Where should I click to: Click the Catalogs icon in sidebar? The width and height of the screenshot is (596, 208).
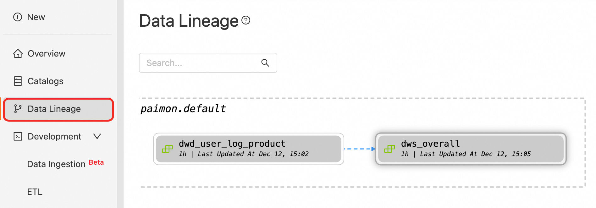point(18,81)
